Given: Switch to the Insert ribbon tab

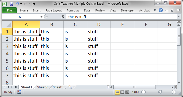Looking at the screenshot, I should click(37, 10).
